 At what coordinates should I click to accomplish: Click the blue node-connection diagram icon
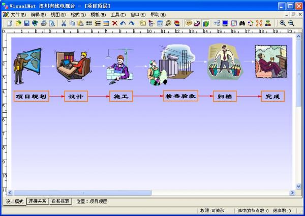pos(217,23)
